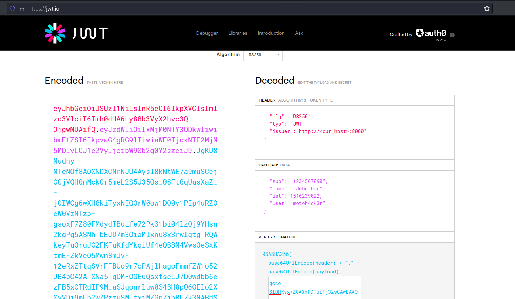This screenshot has width=515, height=299.
Task: Click the "PAYLOAD:" section label
Action: [268, 165]
